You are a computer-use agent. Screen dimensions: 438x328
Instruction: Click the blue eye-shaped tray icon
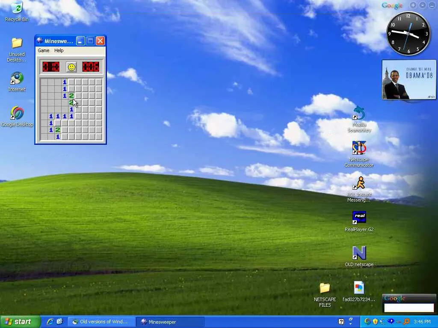tap(391, 322)
